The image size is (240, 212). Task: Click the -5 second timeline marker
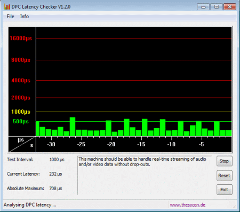(x=201, y=144)
